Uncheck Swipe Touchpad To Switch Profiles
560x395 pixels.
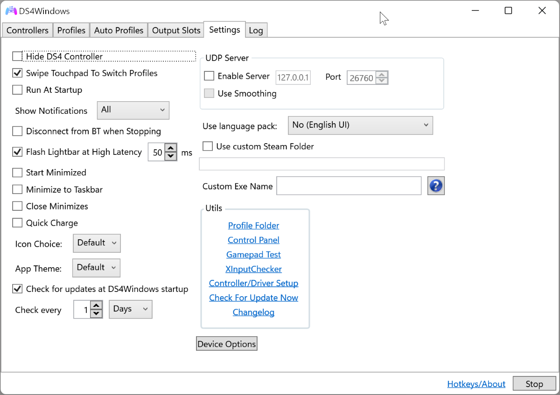click(17, 73)
